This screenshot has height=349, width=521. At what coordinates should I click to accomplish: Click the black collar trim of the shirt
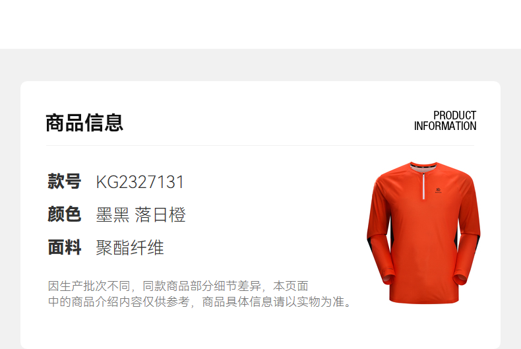423,166
